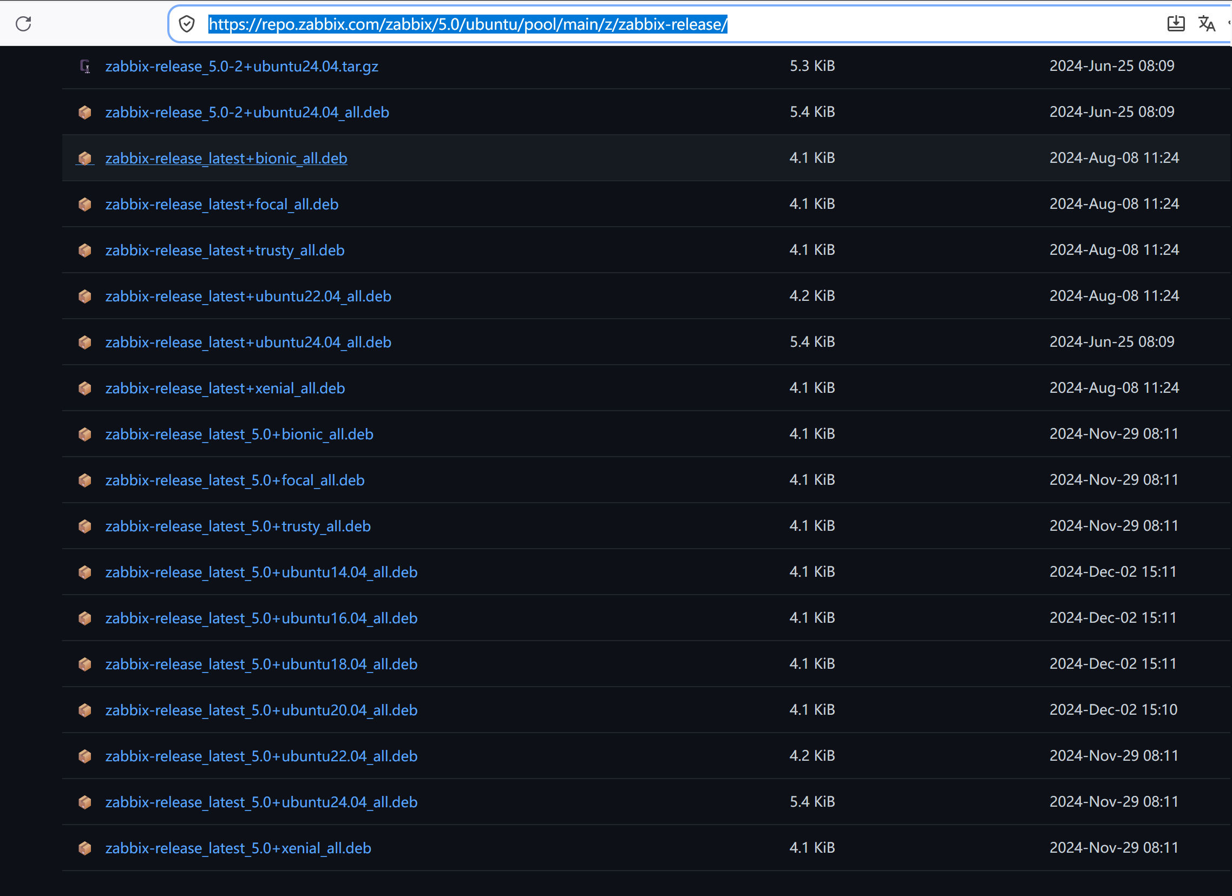The image size is (1232, 896).
Task: Click the 4.2 KiB size for latest+ubuntu22.04 deb
Action: (x=812, y=296)
